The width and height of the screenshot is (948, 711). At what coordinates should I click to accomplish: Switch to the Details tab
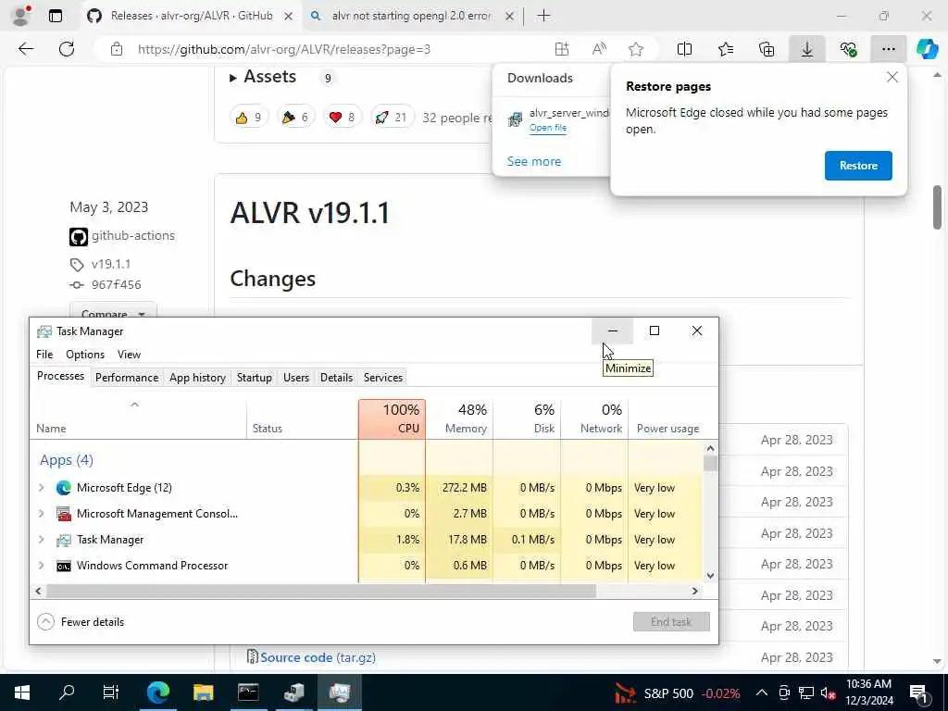[x=336, y=378]
